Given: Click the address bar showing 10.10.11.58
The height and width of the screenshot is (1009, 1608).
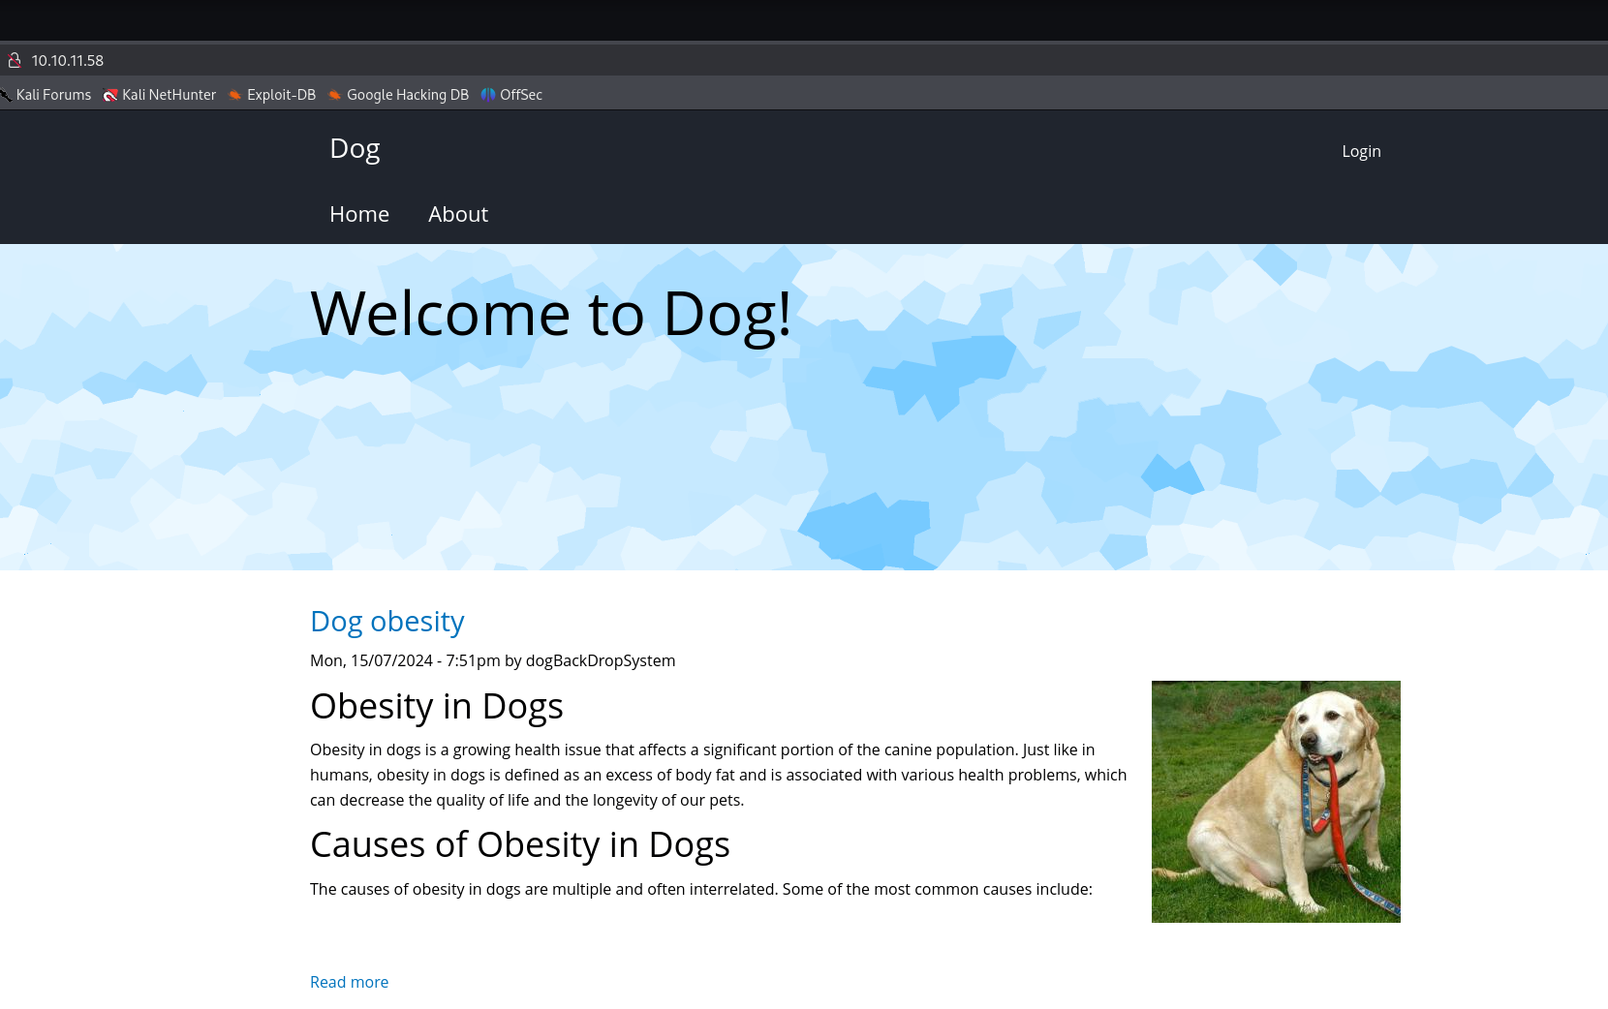Looking at the screenshot, I should point(804,60).
